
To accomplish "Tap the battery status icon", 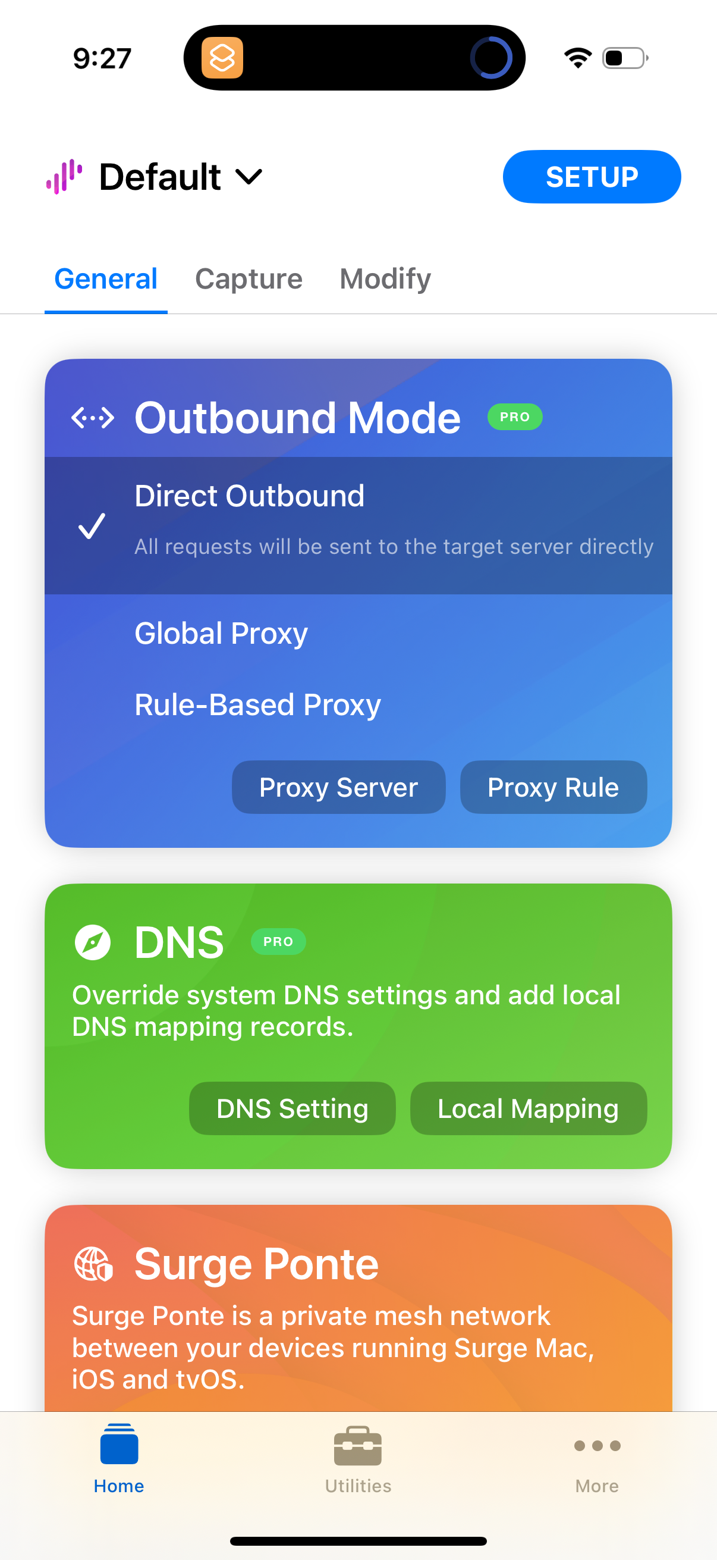I will 625,58.
